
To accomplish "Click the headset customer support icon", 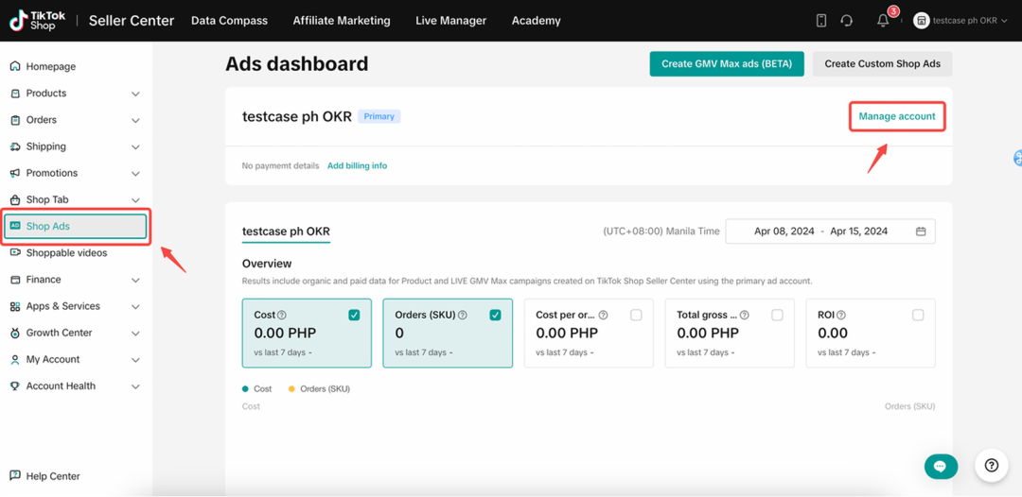I will coord(847,21).
